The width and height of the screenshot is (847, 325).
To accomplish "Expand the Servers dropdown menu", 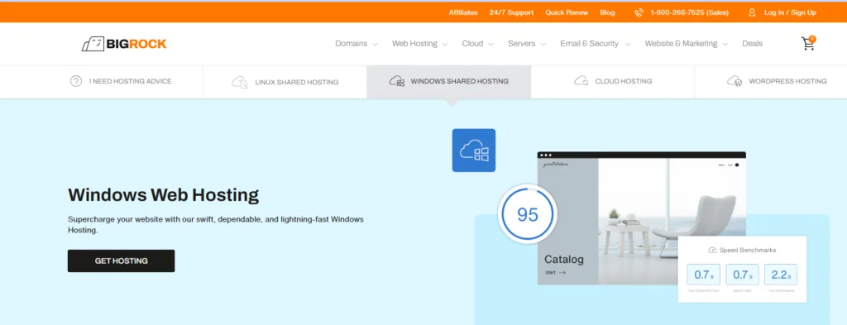I will 527,44.
